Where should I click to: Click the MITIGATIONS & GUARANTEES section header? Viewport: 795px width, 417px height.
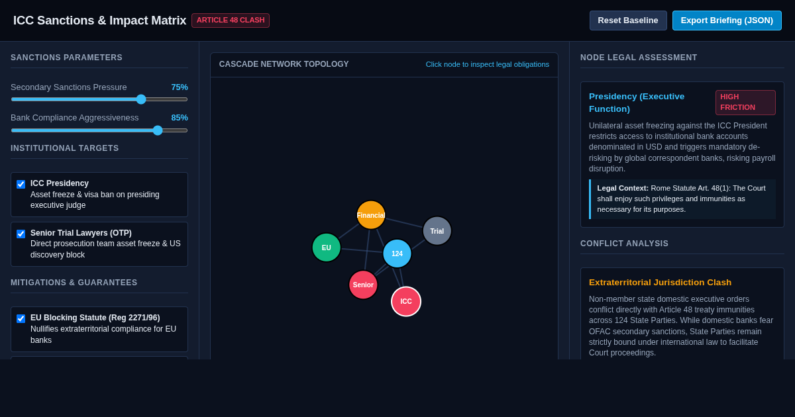point(74,283)
